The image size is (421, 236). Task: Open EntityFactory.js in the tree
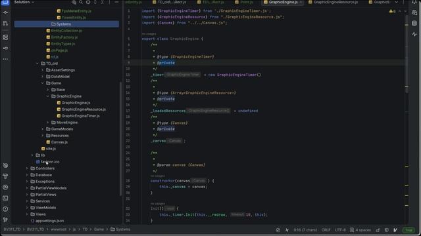point(64,37)
